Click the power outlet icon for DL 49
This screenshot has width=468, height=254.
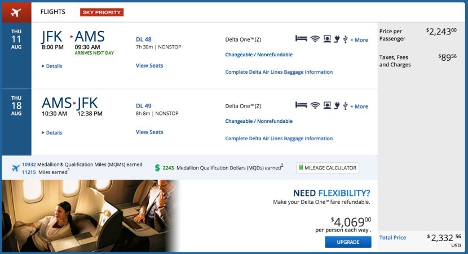click(x=337, y=105)
